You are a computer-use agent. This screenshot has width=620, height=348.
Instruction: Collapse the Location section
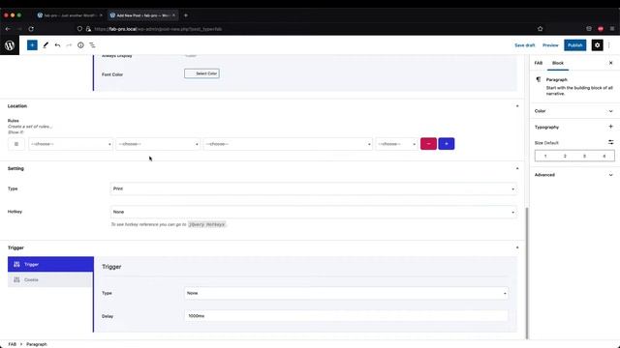pos(517,106)
